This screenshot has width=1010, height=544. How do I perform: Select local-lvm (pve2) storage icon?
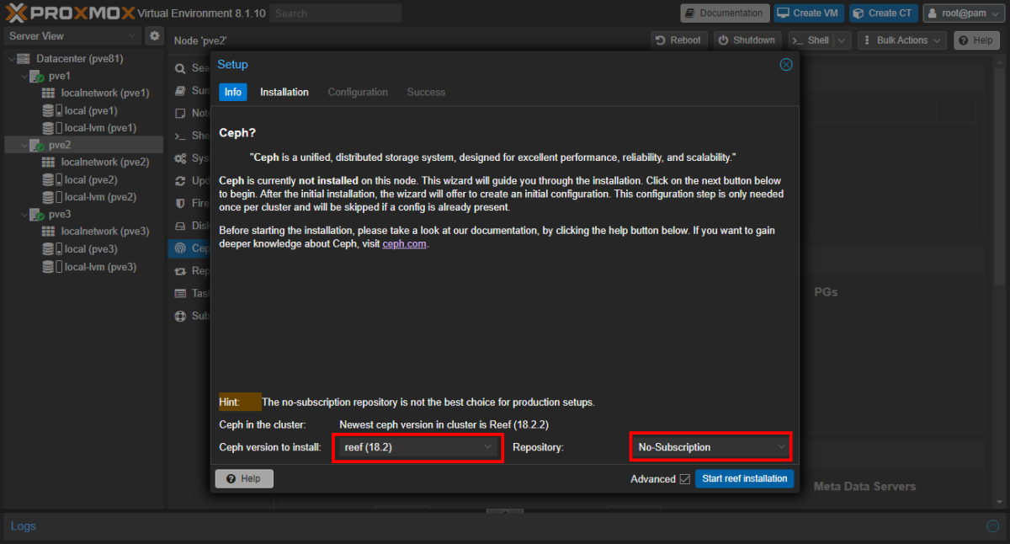tap(51, 197)
